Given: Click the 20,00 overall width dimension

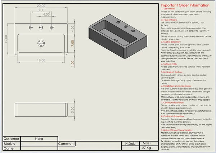Looking at the screenshot, I should (x=41, y=6).
